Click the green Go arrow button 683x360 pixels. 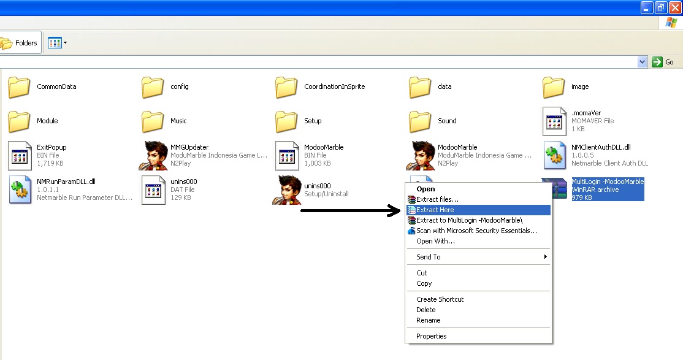click(x=657, y=62)
